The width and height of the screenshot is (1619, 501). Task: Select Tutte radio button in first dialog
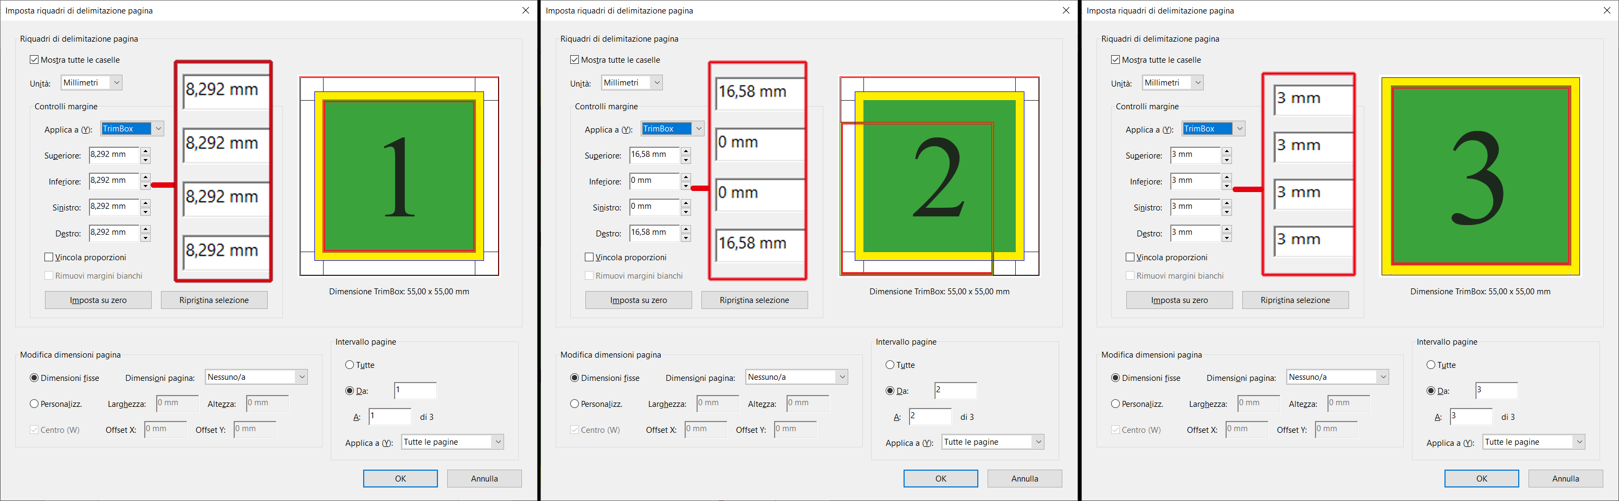click(350, 365)
